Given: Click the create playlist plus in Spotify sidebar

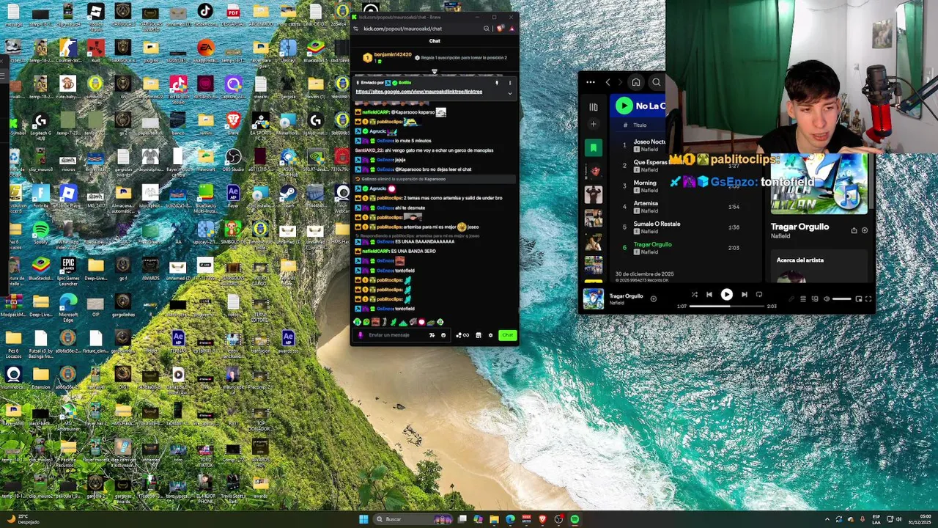Looking at the screenshot, I should [x=594, y=124].
